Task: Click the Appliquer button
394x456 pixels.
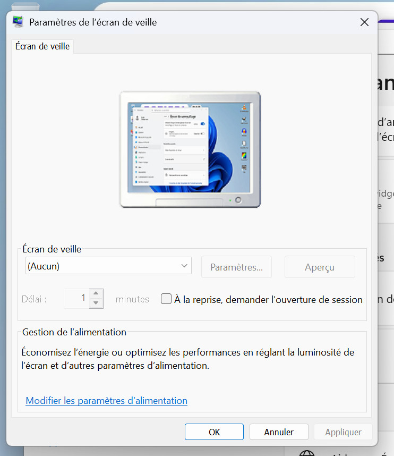Action: click(x=342, y=432)
